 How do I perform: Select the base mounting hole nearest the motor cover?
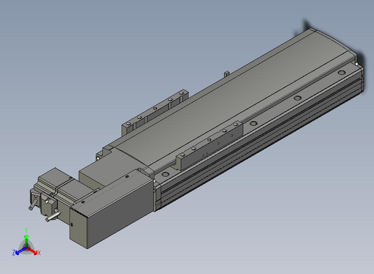point(165,174)
